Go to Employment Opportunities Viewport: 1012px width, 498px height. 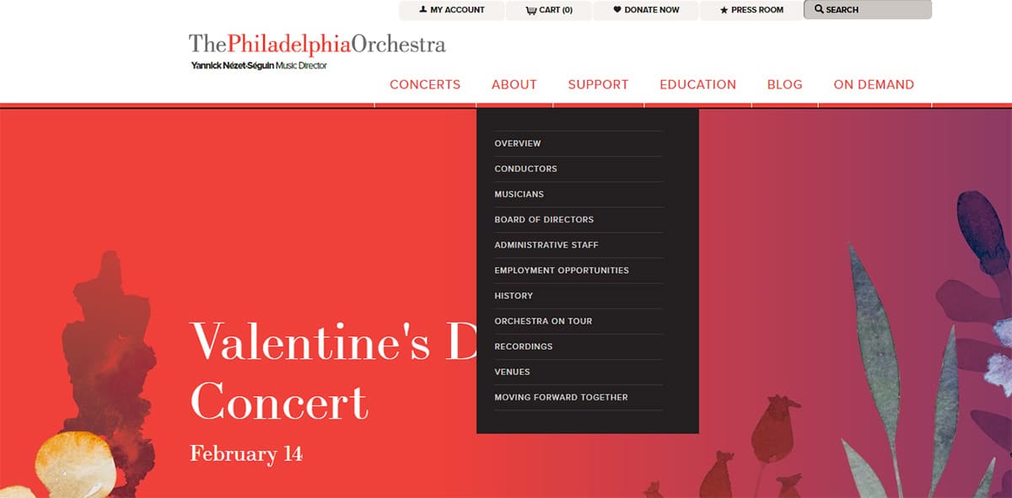click(x=562, y=270)
